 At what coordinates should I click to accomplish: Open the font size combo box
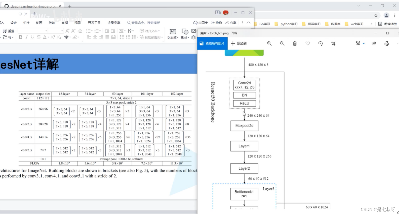[x=56, y=31]
